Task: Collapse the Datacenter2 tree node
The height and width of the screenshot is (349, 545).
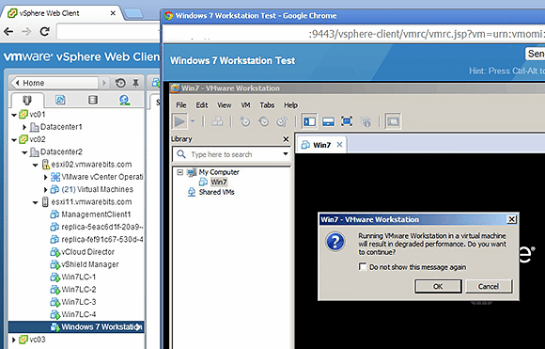Action: [24, 152]
